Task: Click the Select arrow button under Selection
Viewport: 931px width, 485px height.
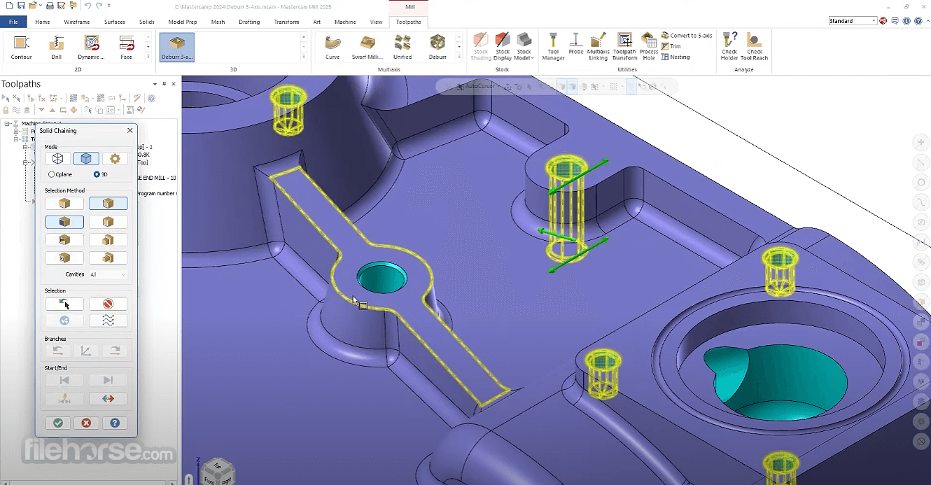Action: [64, 304]
